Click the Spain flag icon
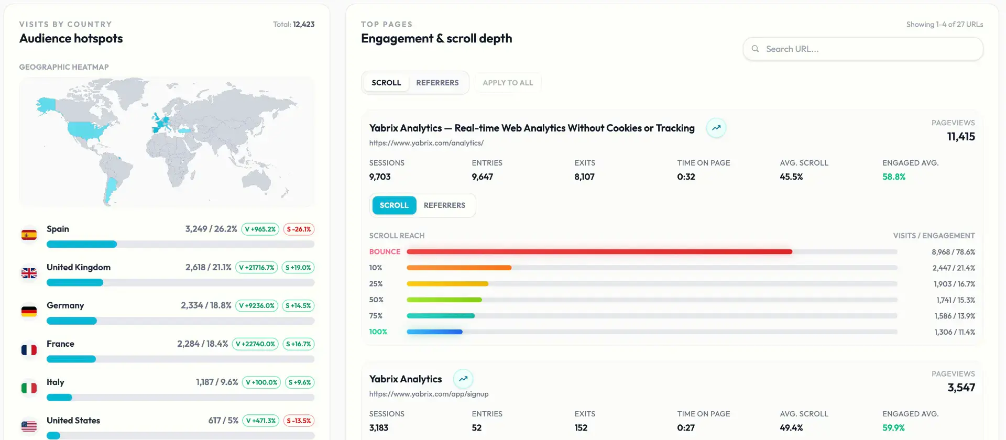Image resolution: width=1006 pixels, height=440 pixels. 29,235
